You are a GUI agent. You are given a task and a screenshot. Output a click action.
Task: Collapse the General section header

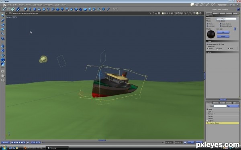point(222,16)
